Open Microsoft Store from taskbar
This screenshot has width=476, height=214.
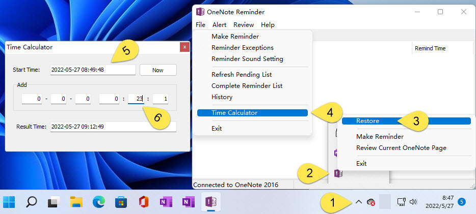pyautogui.click(x=121, y=202)
